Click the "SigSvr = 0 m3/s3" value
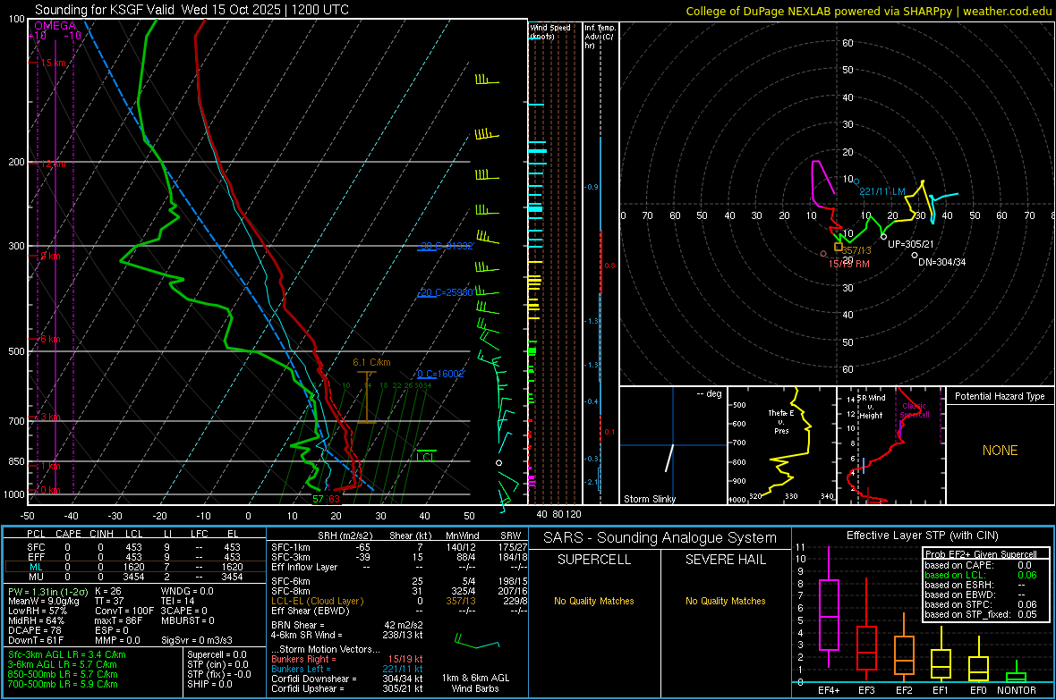This screenshot has width=1056, height=700. click(197, 640)
